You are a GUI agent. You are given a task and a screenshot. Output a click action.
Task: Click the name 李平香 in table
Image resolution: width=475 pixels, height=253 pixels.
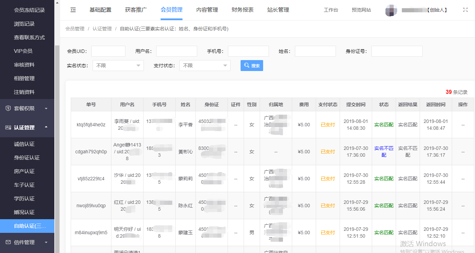[186, 125]
